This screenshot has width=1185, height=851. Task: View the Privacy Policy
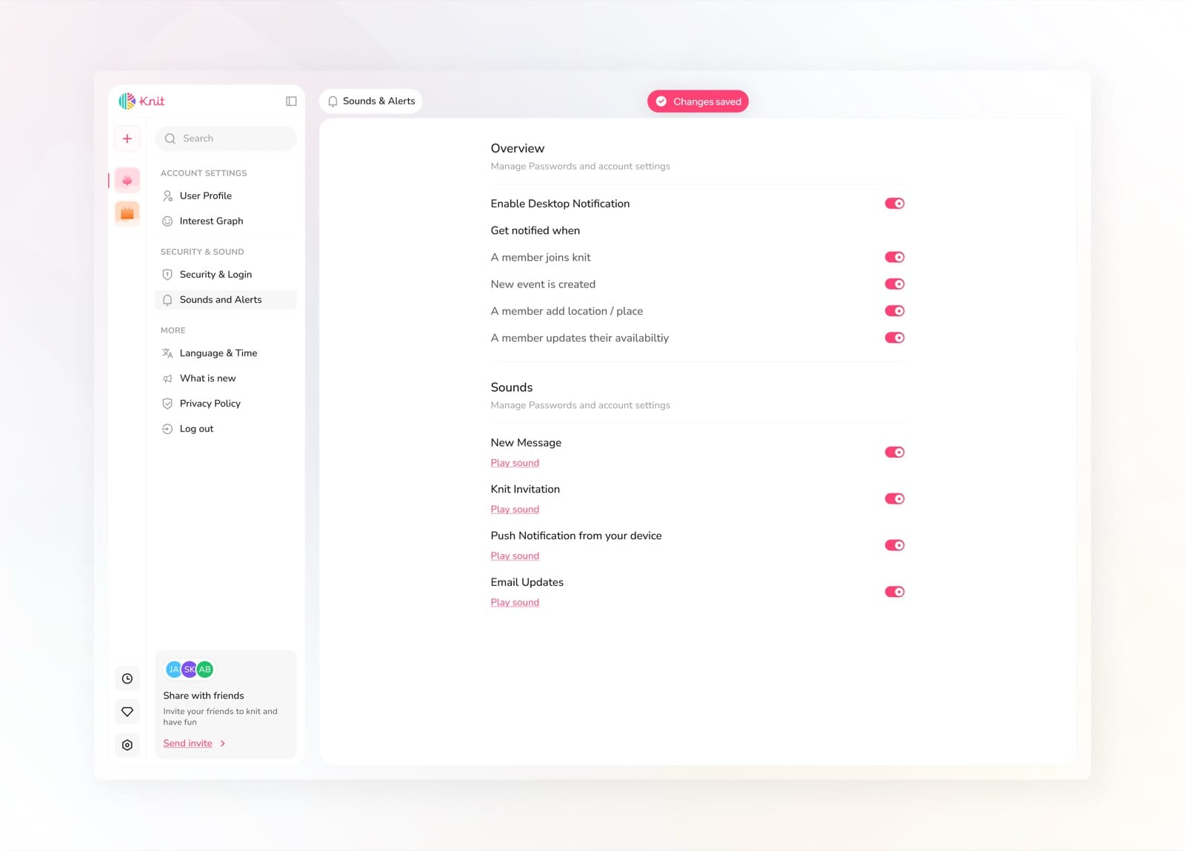(x=226, y=404)
